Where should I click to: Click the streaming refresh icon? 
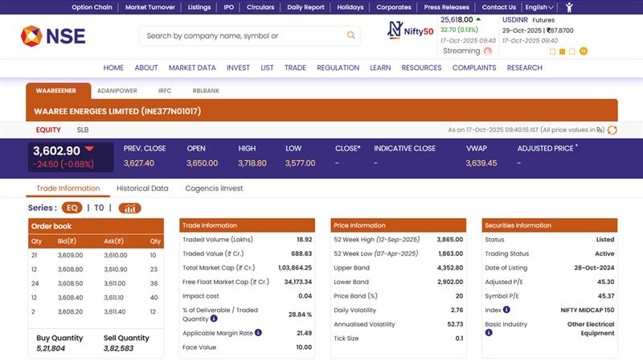pos(489,51)
